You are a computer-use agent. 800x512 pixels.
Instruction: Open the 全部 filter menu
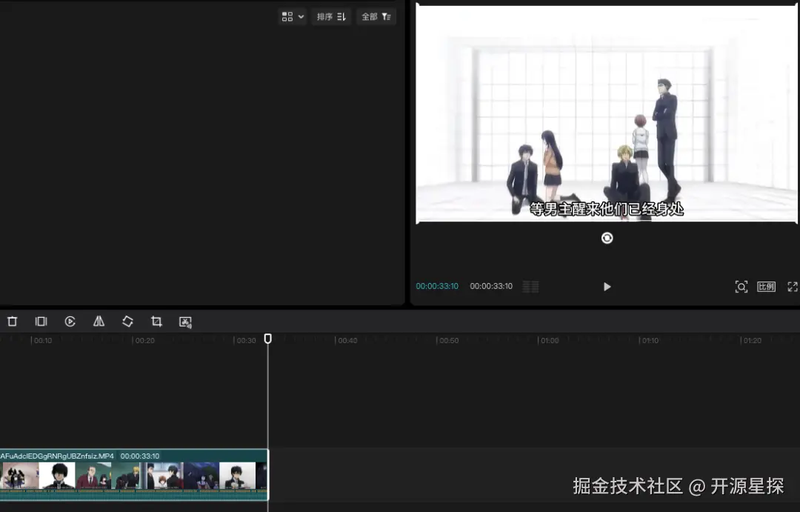pos(376,17)
